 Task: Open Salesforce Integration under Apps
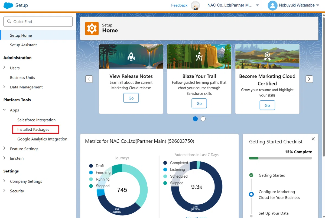37,120
